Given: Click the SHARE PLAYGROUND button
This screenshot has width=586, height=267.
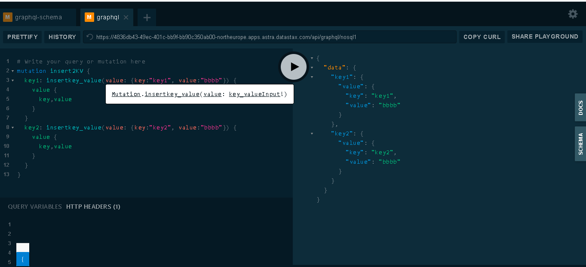Looking at the screenshot, I should coord(545,36).
